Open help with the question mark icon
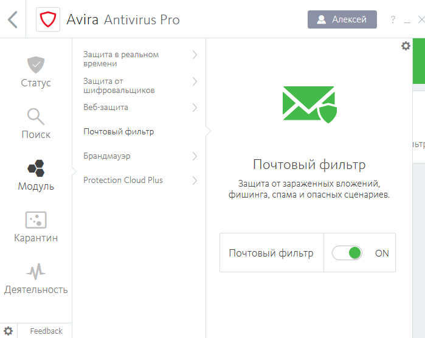The image size is (425, 338). pyautogui.click(x=393, y=19)
